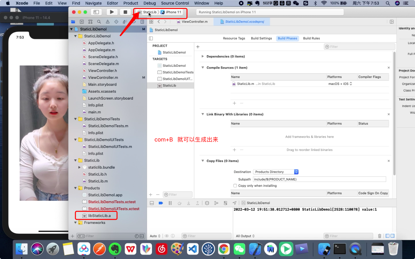Screen dimensions: 415x259
Task: Click build phases vertical scrollbar
Action: point(395,113)
